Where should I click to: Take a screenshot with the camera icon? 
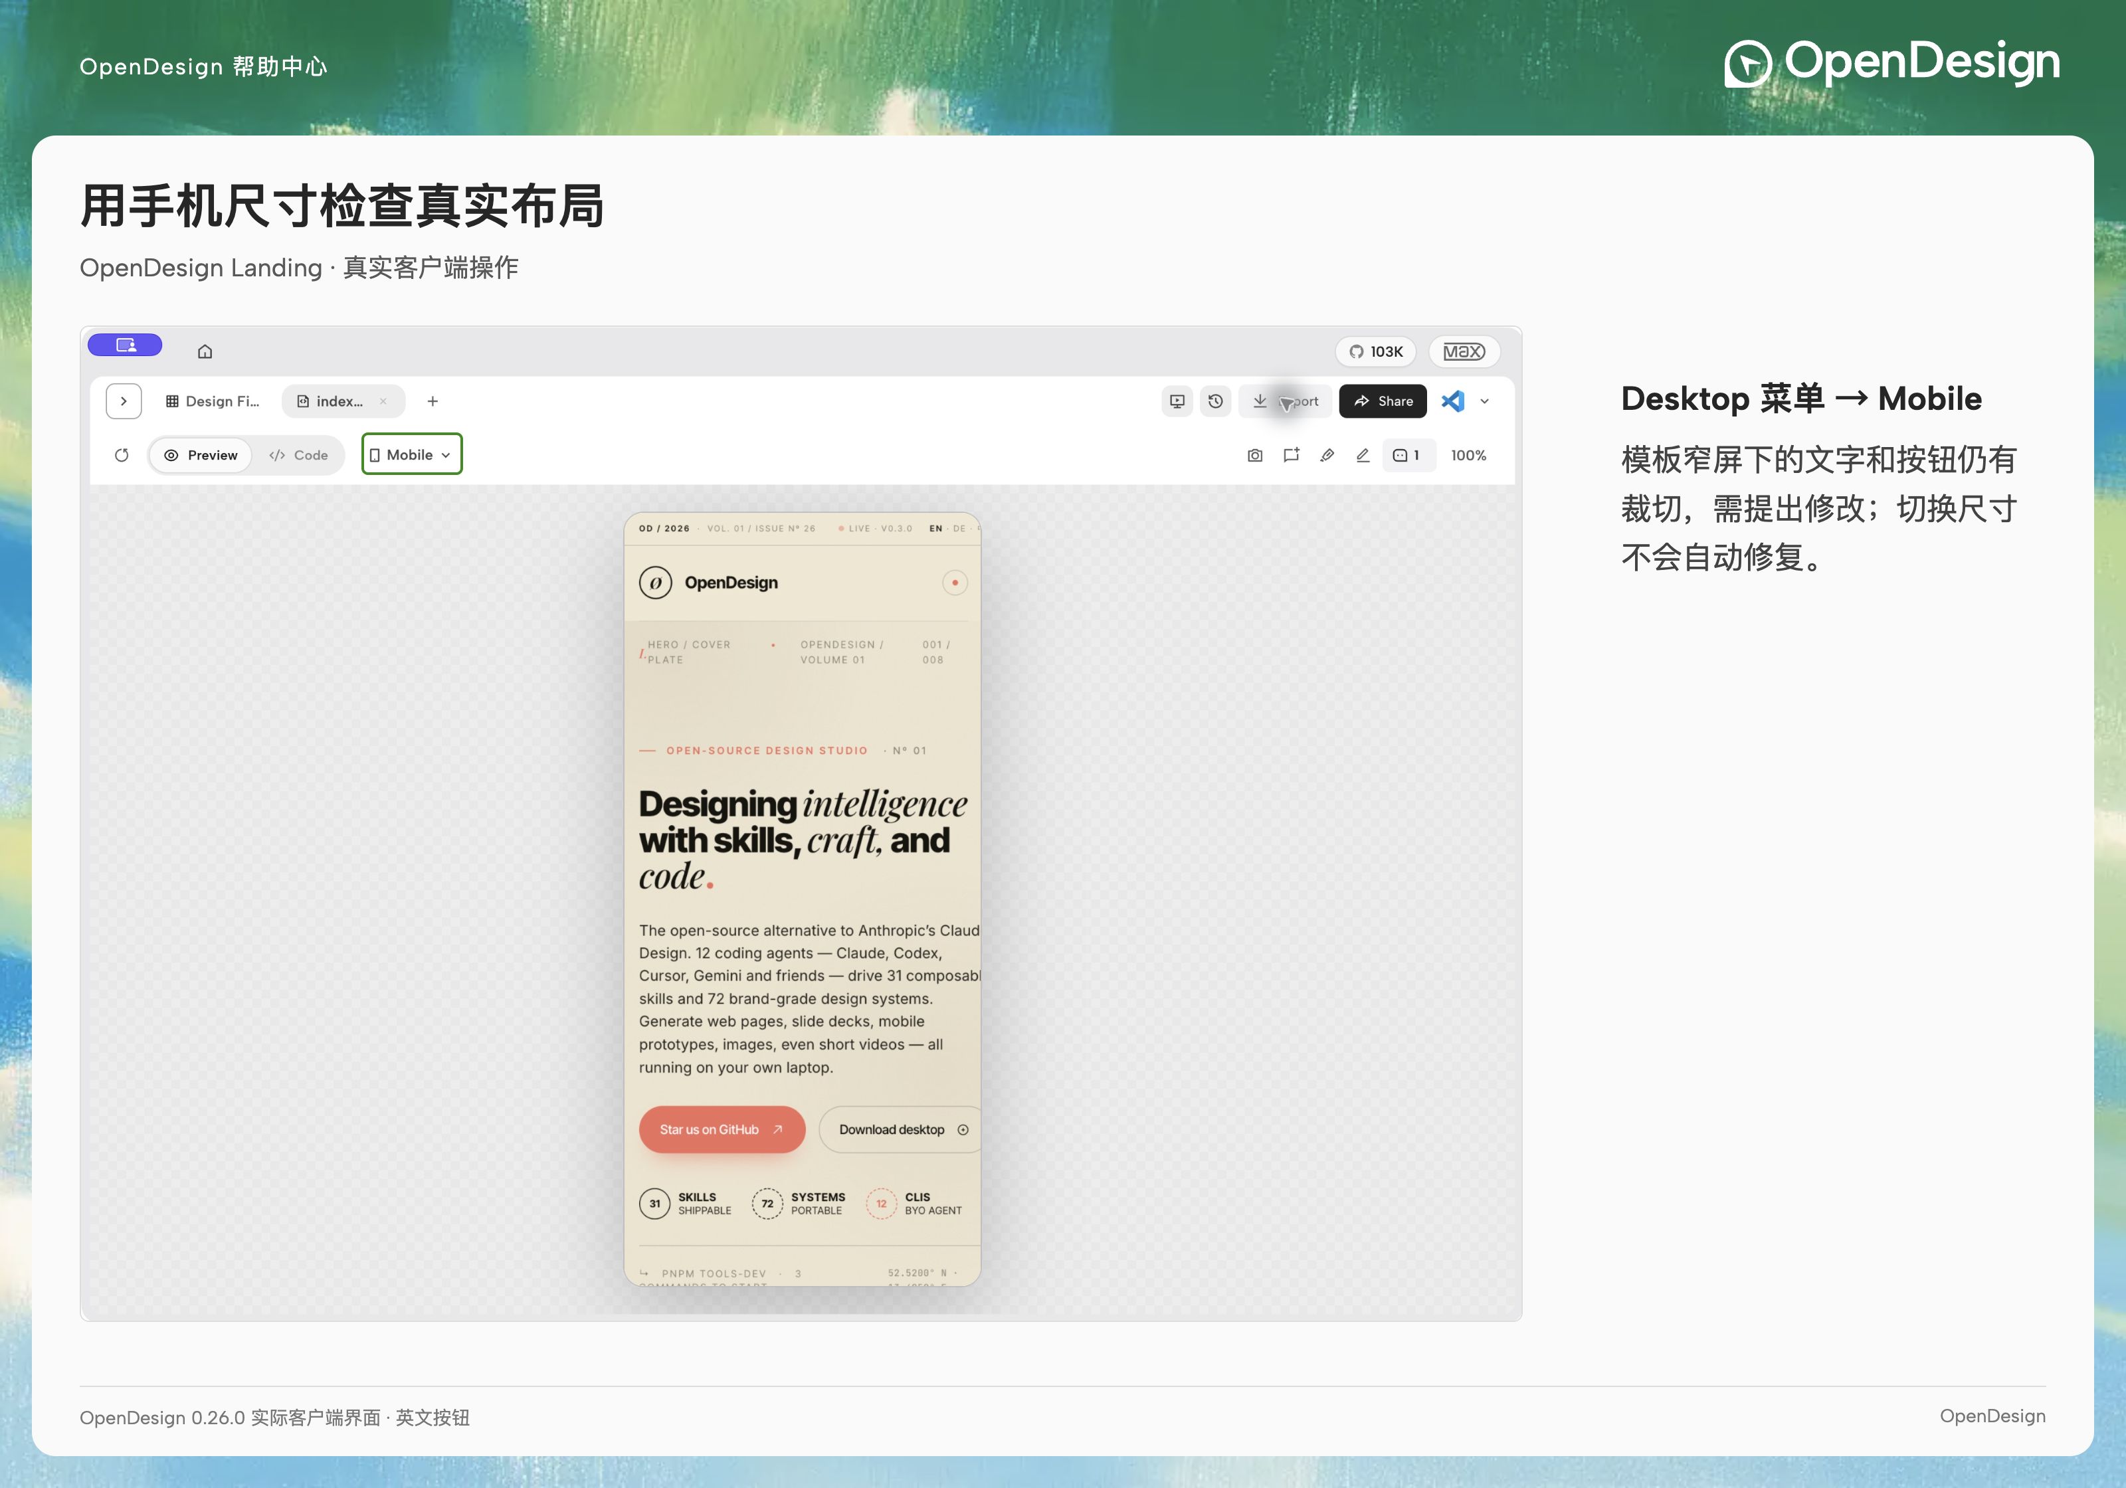(1255, 454)
